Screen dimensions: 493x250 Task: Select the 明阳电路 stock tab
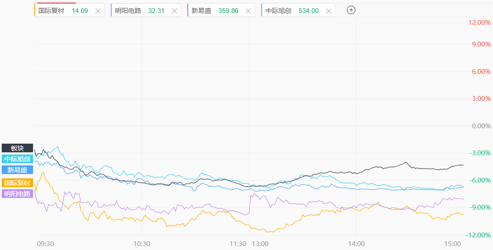[128, 11]
